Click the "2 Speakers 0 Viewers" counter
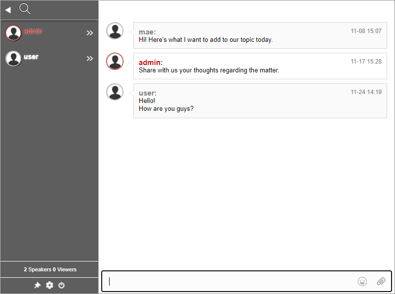The width and height of the screenshot is (395, 294). coord(50,269)
